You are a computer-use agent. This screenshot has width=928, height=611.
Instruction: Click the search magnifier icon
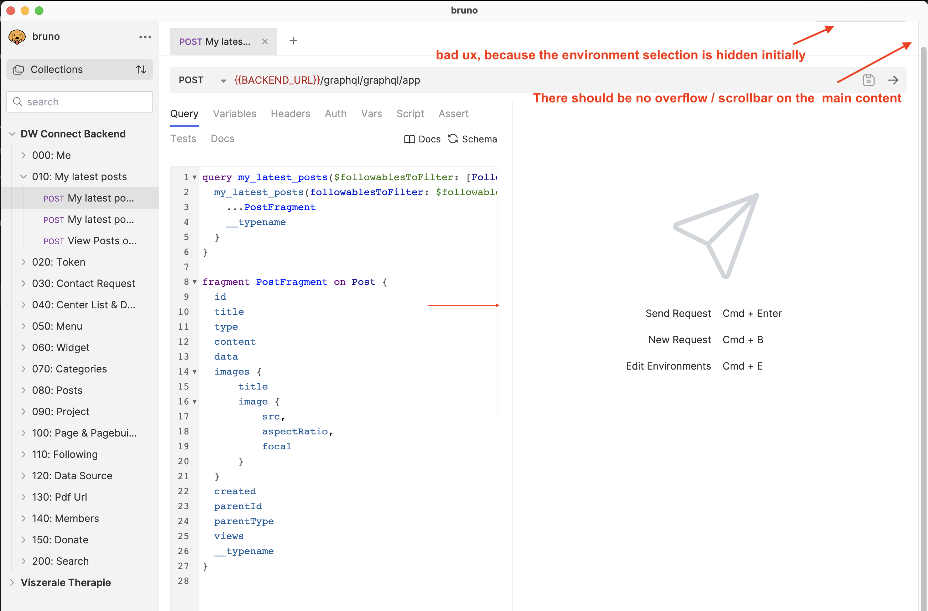[x=17, y=102]
